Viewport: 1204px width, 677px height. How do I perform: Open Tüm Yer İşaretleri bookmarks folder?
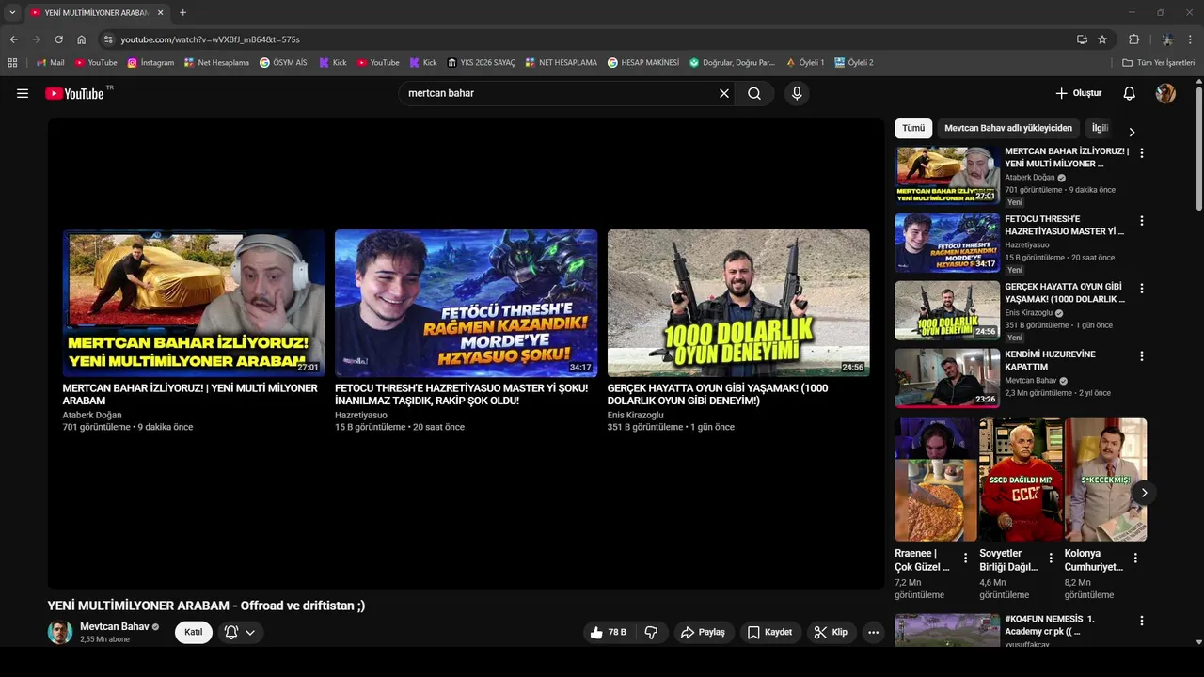tap(1159, 62)
